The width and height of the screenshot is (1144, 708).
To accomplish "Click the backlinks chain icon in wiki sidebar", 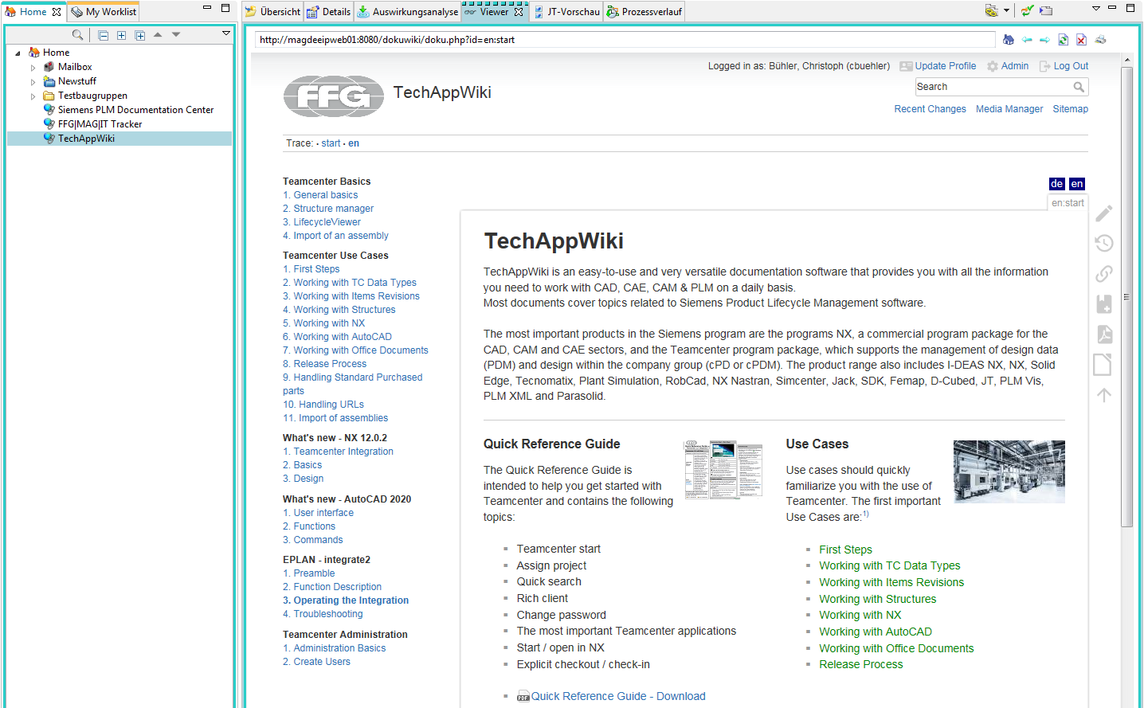I will click(x=1103, y=274).
